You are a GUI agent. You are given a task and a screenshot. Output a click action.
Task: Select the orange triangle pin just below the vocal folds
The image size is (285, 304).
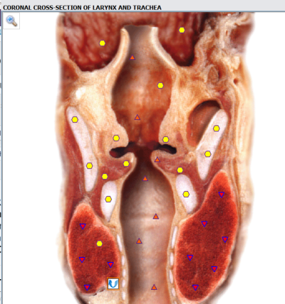click(x=145, y=179)
